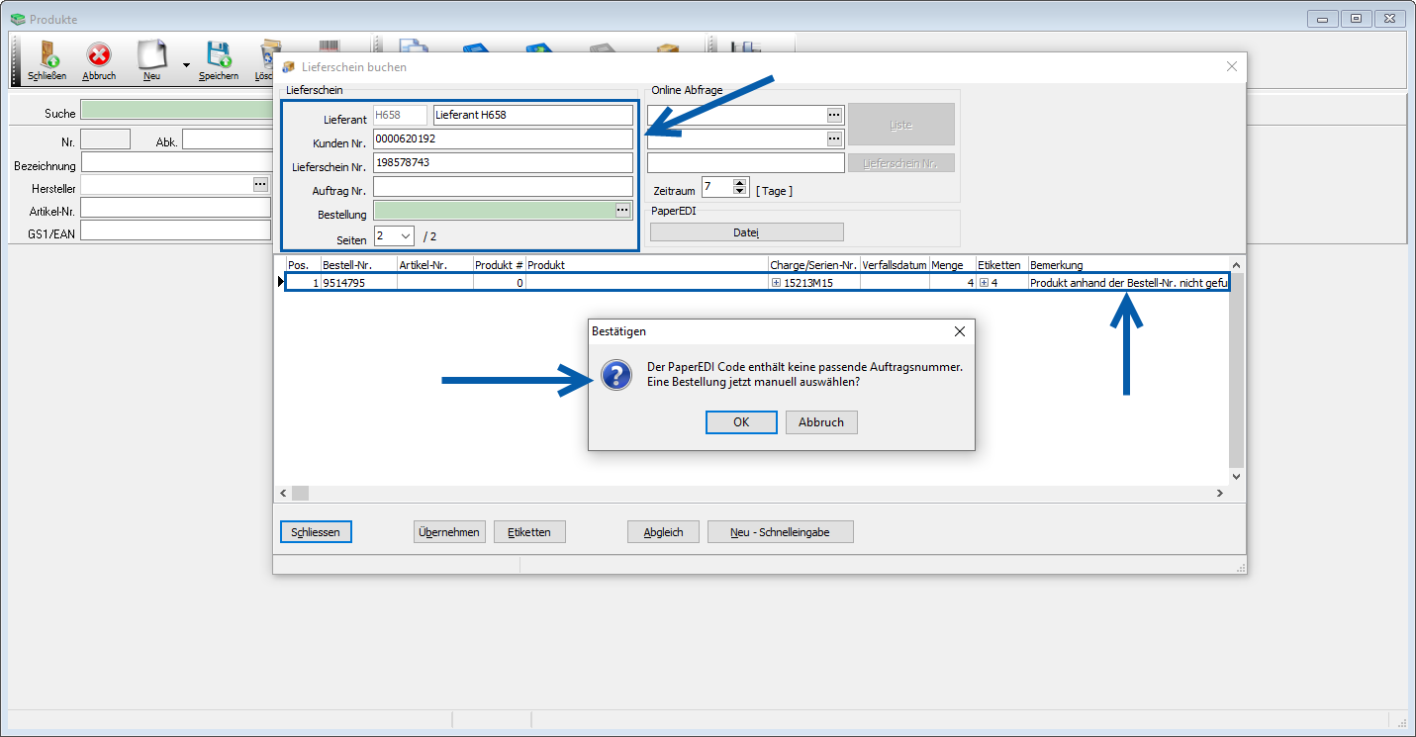
Task: Click the PaperEDI Datei button
Action: 746,232
